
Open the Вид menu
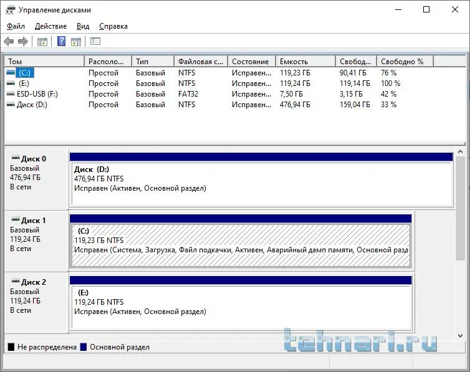(83, 26)
